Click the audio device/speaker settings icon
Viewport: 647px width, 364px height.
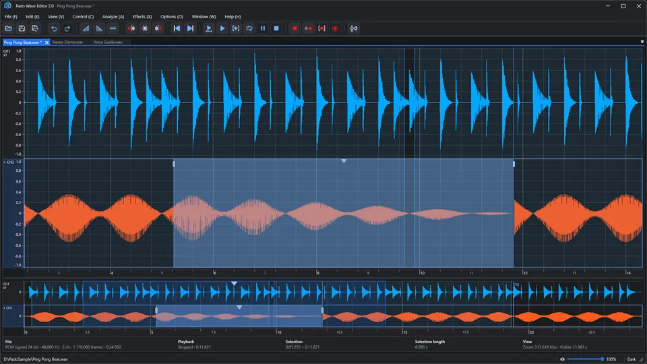click(354, 28)
